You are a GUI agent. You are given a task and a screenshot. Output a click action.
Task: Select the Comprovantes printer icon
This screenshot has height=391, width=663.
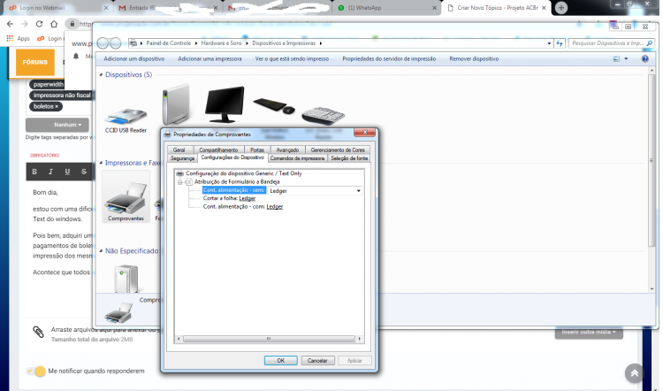(126, 197)
